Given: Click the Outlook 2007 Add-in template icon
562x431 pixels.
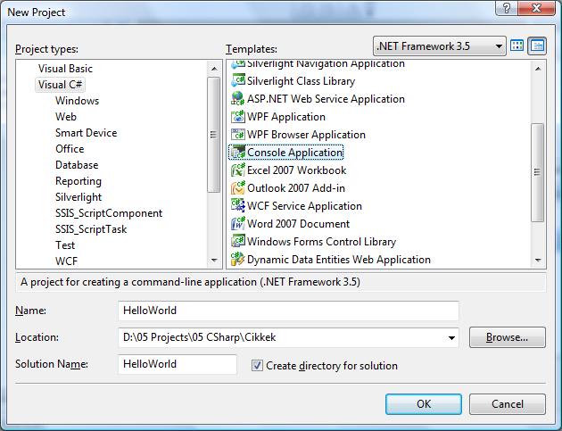Looking at the screenshot, I should (x=238, y=188).
